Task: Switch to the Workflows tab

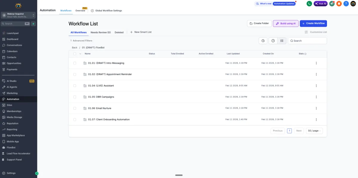Action: pyautogui.click(x=66, y=10)
